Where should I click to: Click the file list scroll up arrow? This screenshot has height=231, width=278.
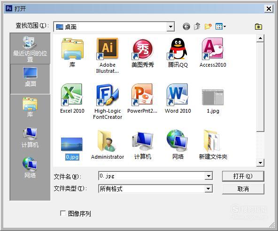[260, 38]
